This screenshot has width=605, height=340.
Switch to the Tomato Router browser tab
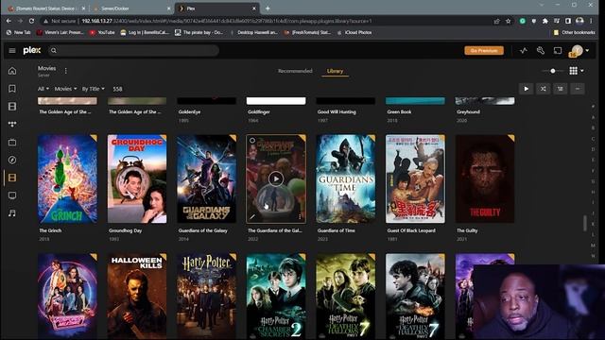45,8
